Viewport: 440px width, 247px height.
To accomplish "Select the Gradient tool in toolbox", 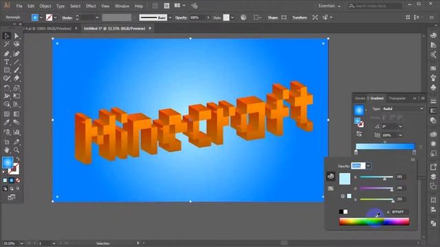I will pyautogui.click(x=16, y=114).
